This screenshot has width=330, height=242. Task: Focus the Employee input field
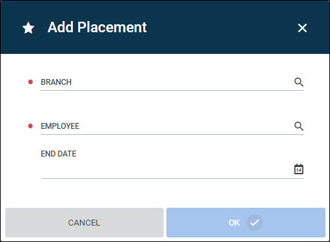point(166,126)
